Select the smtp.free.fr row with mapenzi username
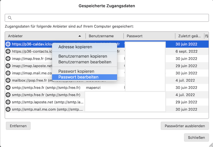 pos(107,87)
